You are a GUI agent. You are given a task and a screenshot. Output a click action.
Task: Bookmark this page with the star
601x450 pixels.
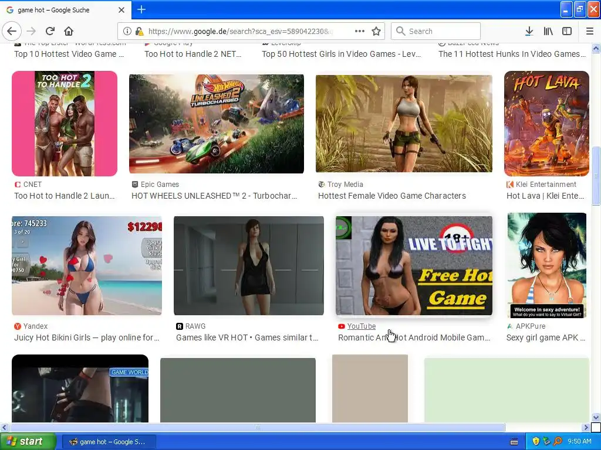[376, 32]
